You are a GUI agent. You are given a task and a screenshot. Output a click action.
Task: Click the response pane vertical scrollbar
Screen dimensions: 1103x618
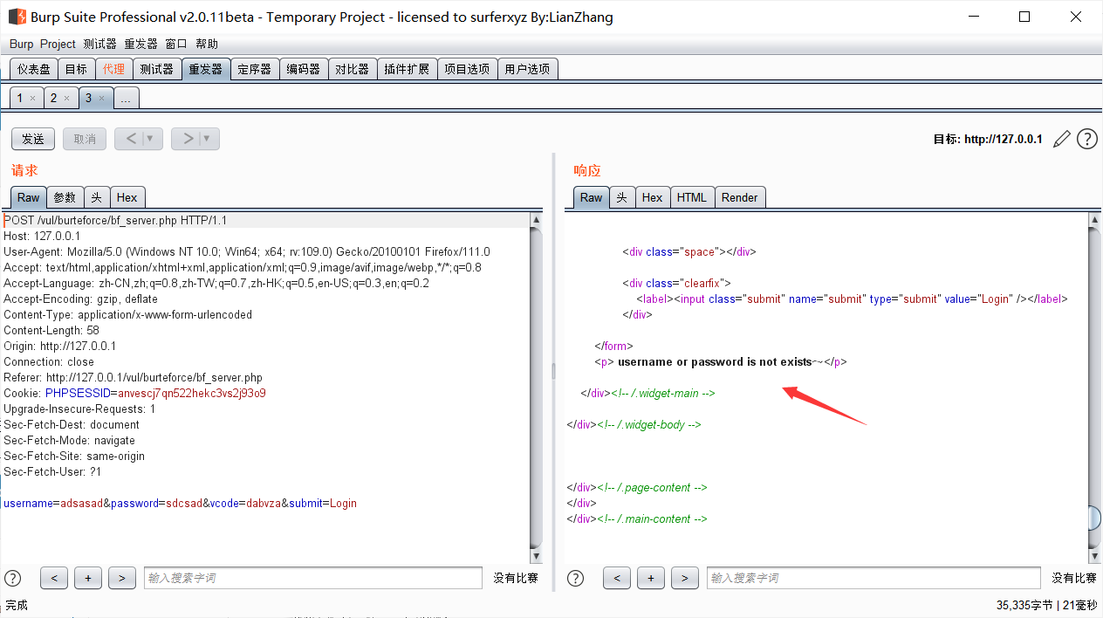click(1095, 388)
